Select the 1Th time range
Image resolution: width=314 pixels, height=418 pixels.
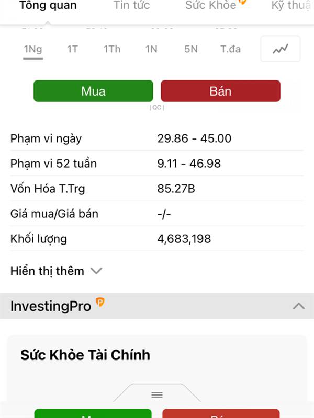point(112,49)
